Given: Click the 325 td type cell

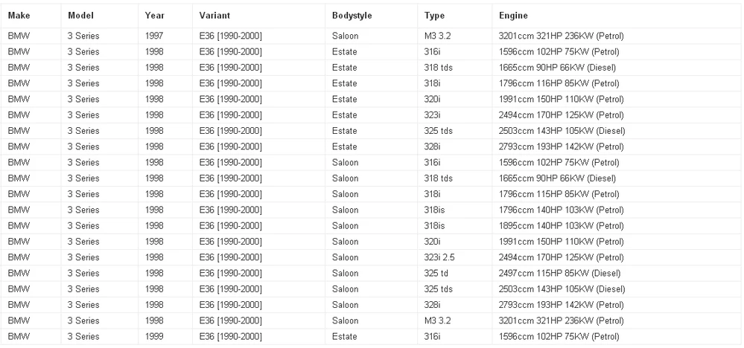Looking at the screenshot, I should 436,273.
